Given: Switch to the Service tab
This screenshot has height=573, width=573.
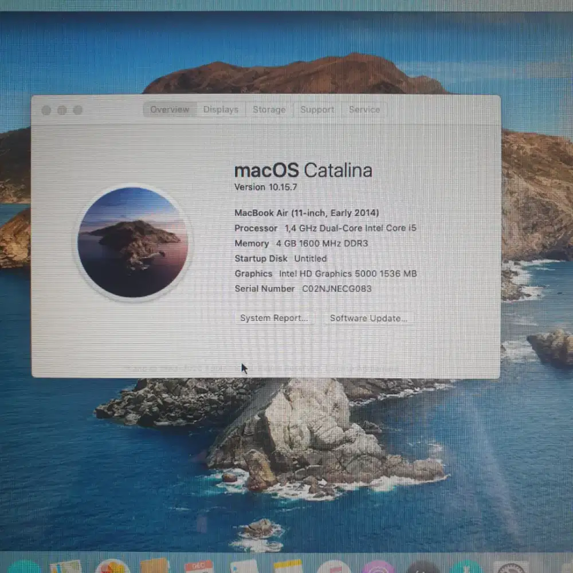Looking at the screenshot, I should (x=364, y=109).
